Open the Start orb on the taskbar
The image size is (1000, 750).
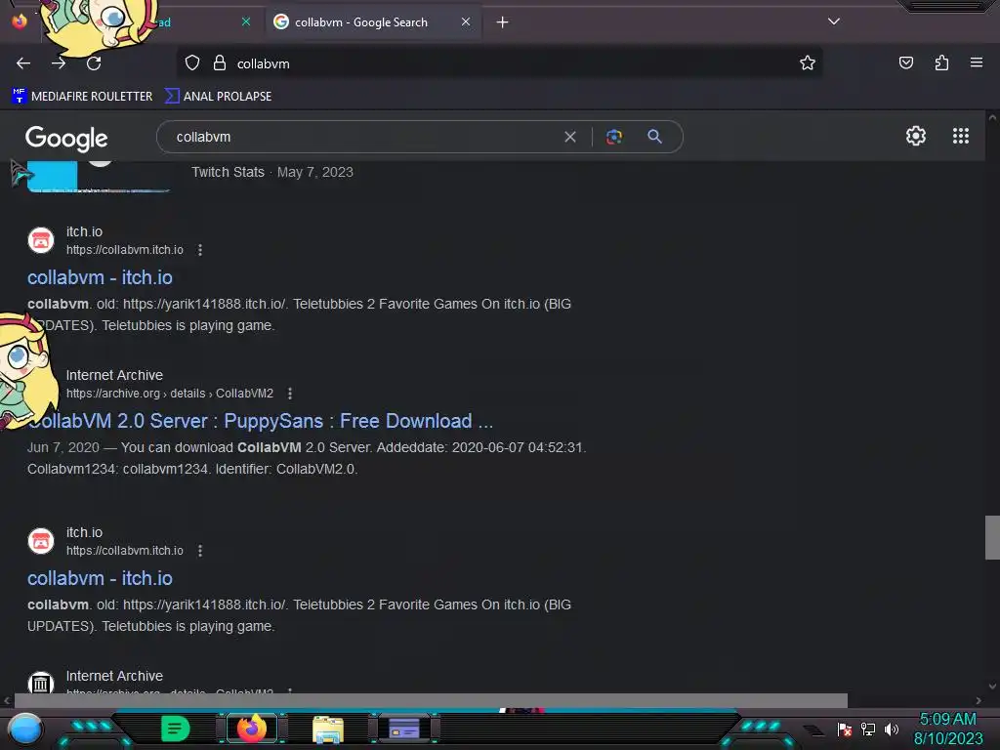pos(24,729)
